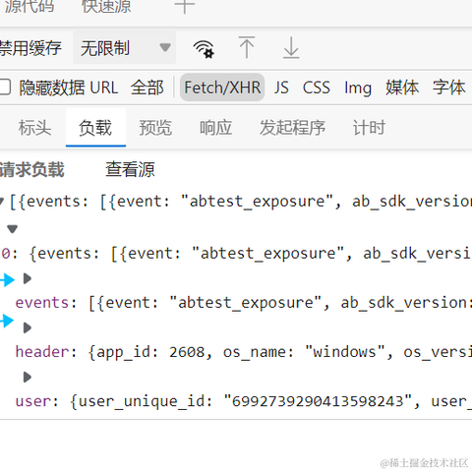472x472 pixels.
Task: Open the 快速源 panel tab
Action: (106, 6)
